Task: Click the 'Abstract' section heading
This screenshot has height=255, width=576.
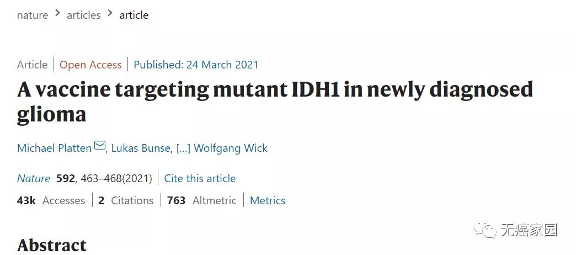Action: [52, 245]
